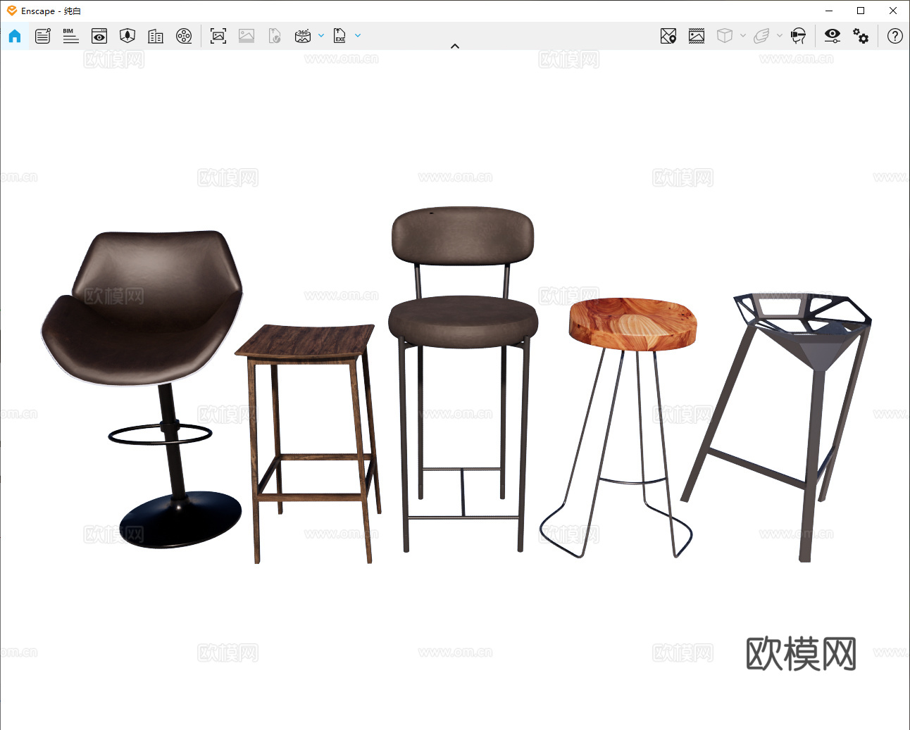Click the grey upholstered bar chair with backrest
The height and width of the screenshot is (730, 910).
pyautogui.click(x=463, y=324)
